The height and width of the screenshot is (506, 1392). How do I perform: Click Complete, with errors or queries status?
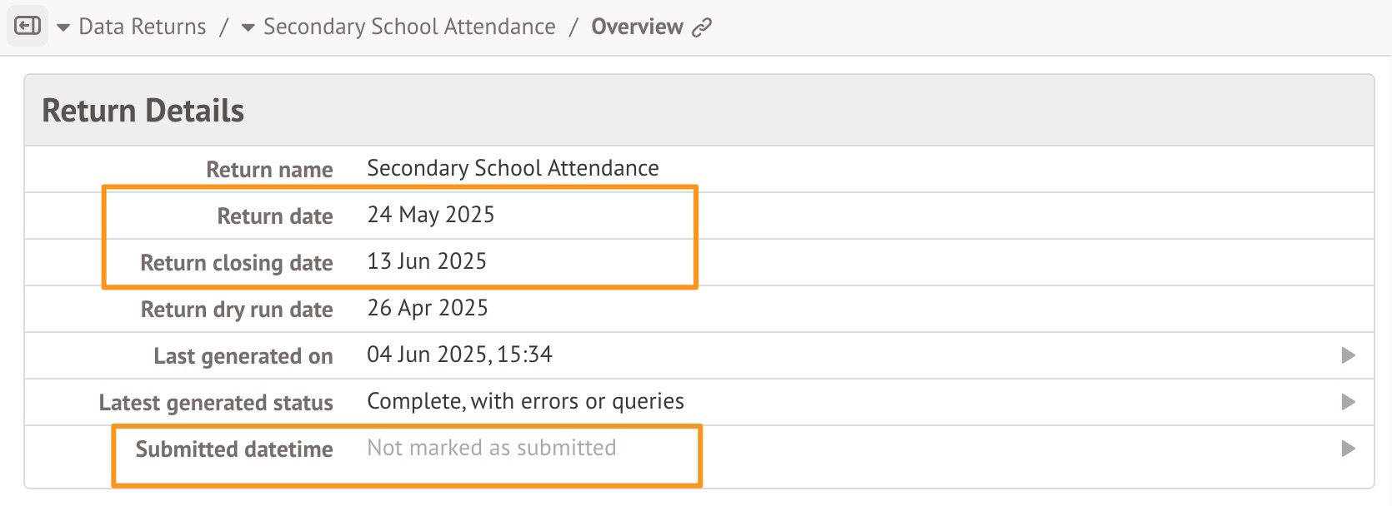[525, 401]
